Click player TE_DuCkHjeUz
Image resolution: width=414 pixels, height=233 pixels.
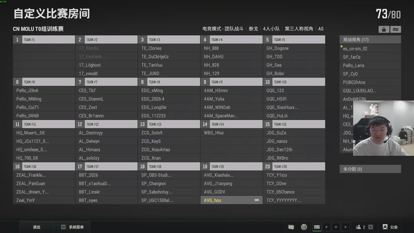click(x=169, y=56)
